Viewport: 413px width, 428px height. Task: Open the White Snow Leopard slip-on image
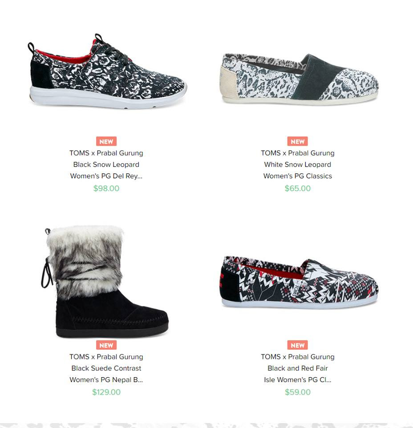click(x=299, y=79)
